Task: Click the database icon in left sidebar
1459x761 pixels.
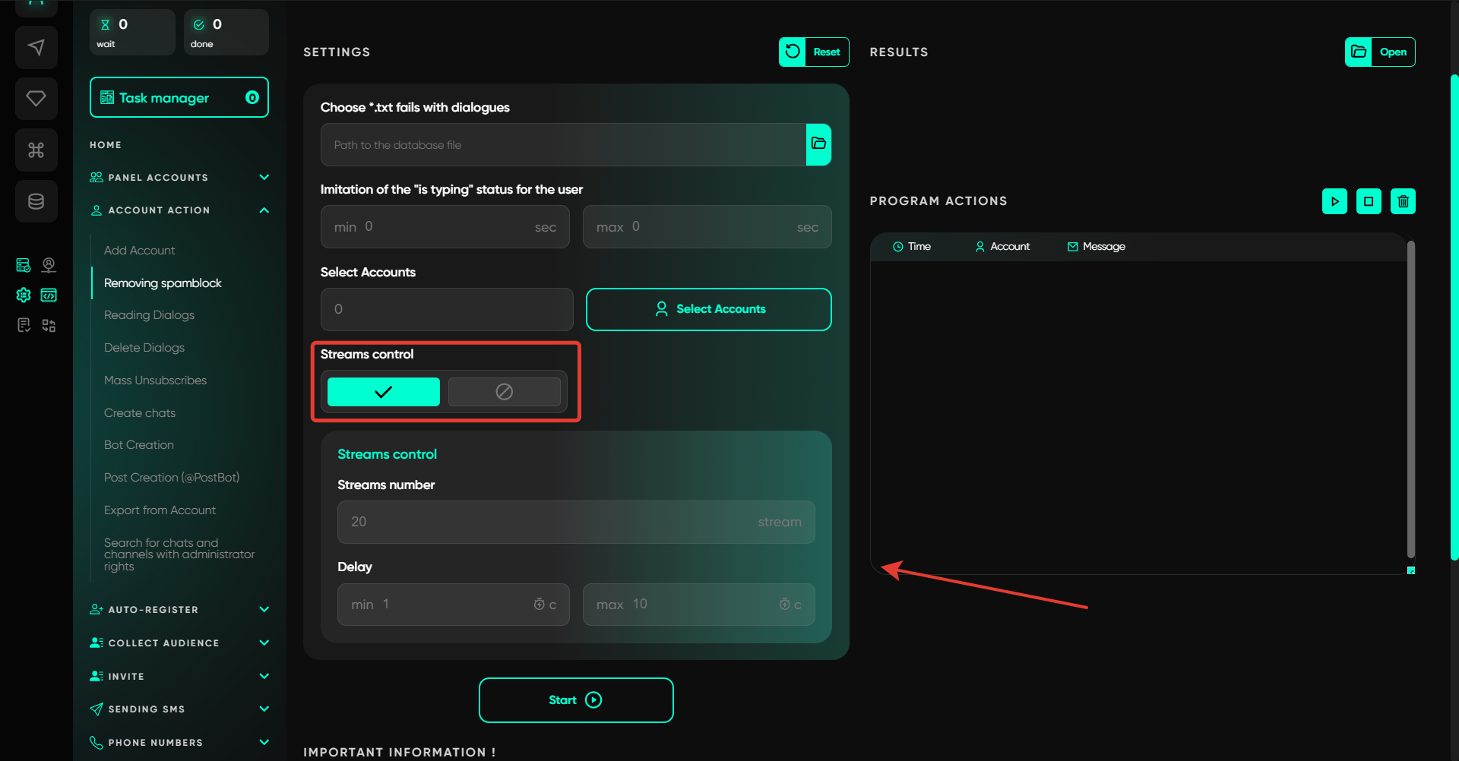Action: 36,201
